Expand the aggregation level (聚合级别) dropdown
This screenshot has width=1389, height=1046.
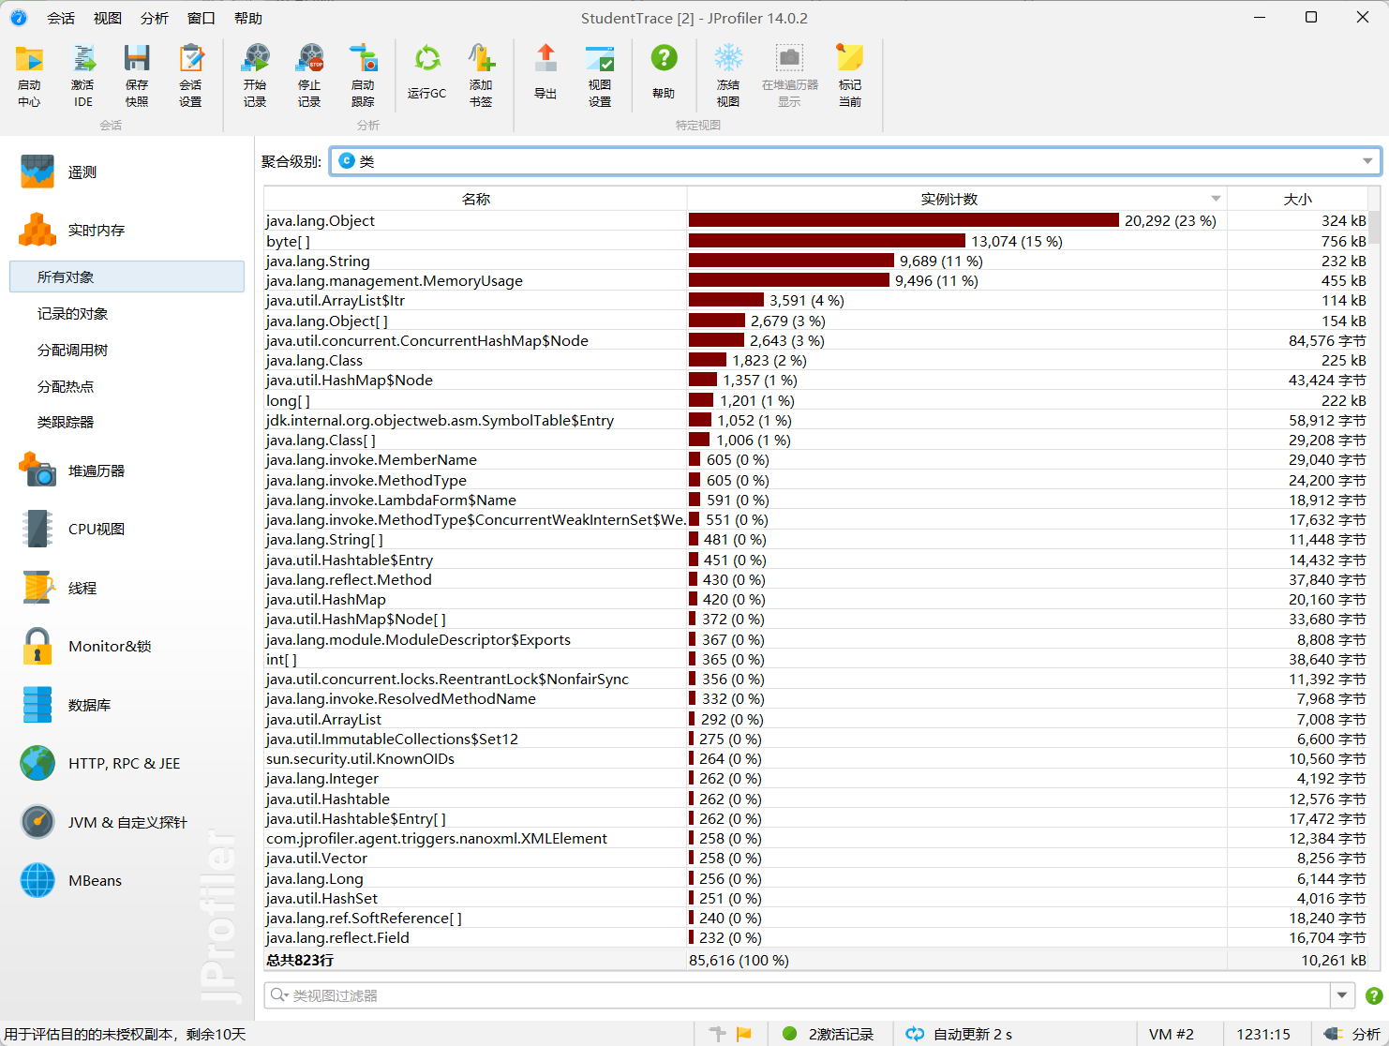click(1367, 161)
